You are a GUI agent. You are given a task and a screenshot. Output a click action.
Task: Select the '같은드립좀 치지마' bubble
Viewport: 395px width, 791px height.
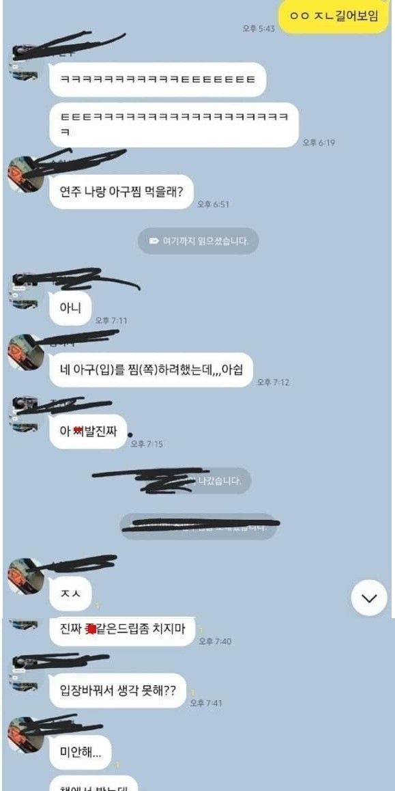122,630
